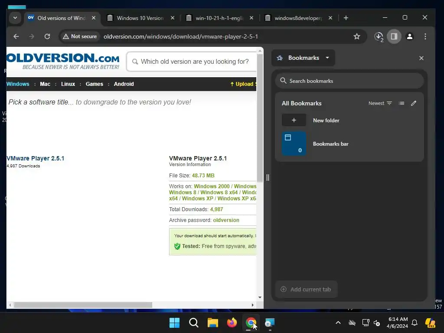Click the OldVersion.com logo
444x333 pixels.
point(63,61)
